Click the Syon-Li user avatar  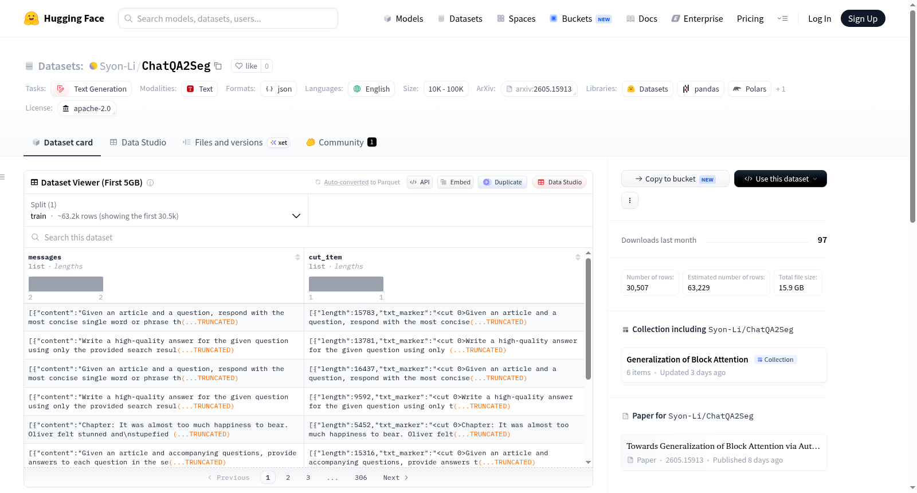[x=93, y=66]
